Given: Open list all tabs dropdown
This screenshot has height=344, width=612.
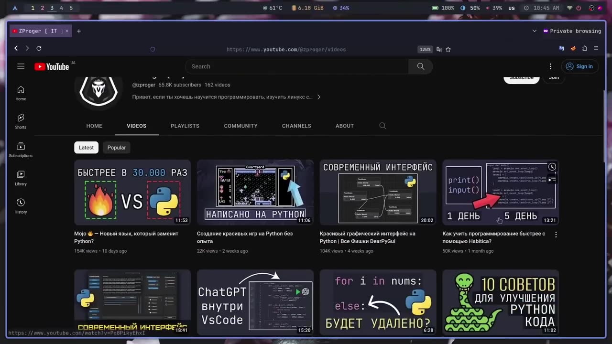Looking at the screenshot, I should (535, 31).
